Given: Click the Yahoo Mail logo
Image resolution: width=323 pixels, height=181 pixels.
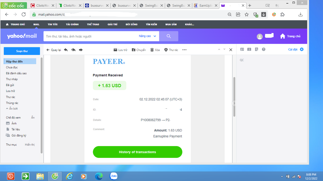Looking at the screenshot, I should [22, 36].
